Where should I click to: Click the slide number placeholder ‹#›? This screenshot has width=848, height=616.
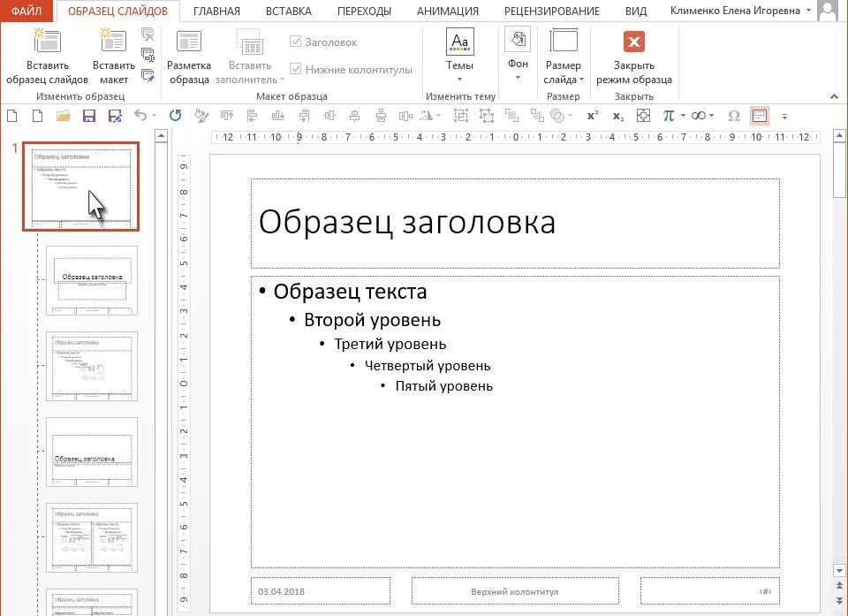(710, 591)
